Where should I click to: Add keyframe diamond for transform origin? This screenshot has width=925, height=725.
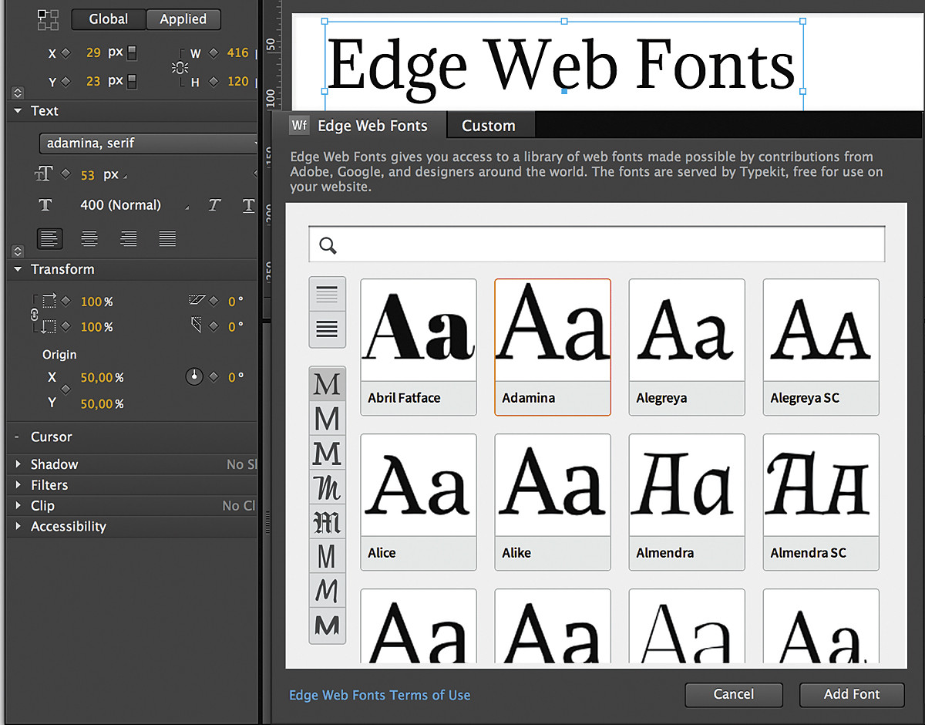point(66,390)
